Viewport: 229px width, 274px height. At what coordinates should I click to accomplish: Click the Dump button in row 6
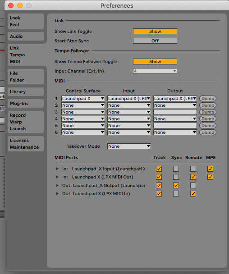point(208,132)
